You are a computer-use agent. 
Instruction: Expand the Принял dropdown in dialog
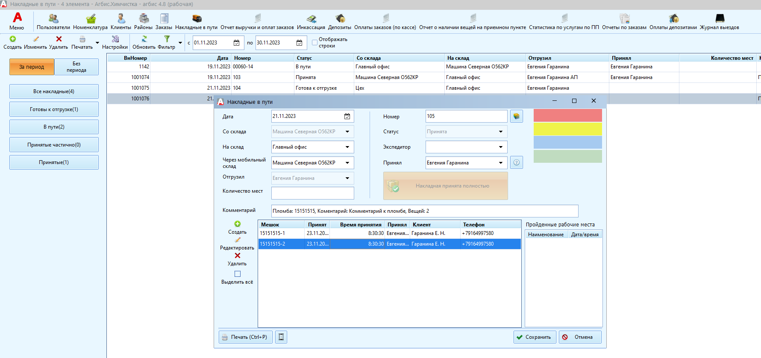501,163
